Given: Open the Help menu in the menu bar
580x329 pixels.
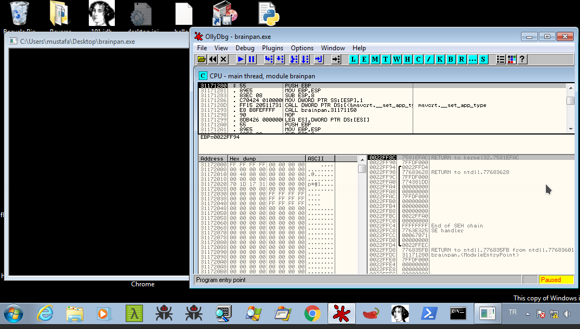Looking at the screenshot, I should (x=359, y=48).
